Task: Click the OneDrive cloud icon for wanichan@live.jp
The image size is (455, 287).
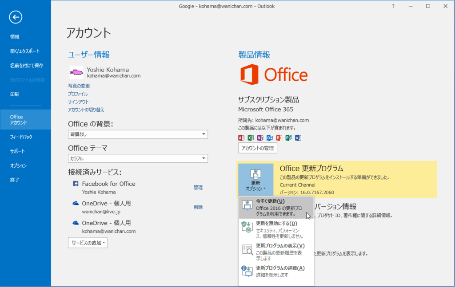Action: pyautogui.click(x=76, y=203)
